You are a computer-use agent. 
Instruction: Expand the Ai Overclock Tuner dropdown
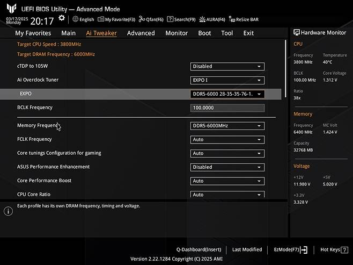click(x=227, y=80)
